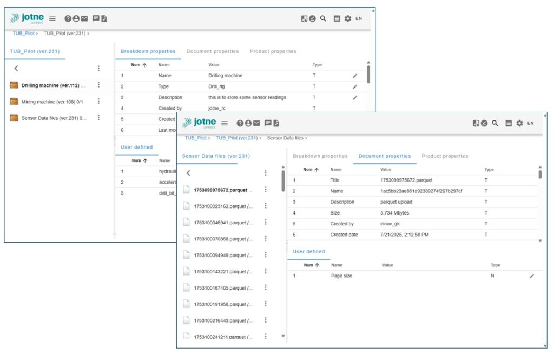Open hamburger menu in Sensor Data files window

tap(225, 123)
